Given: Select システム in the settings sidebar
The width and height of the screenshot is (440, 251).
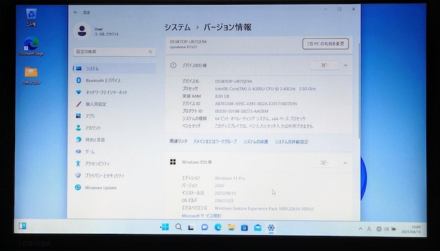Looking at the screenshot, I should [114, 69].
